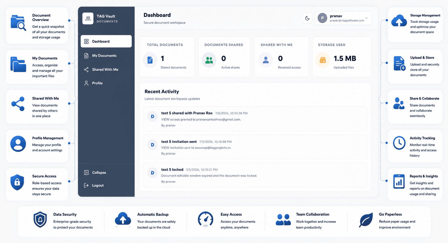Click the TAG Vault logo icon
Screen dimensions: 448x243
tap(88, 18)
